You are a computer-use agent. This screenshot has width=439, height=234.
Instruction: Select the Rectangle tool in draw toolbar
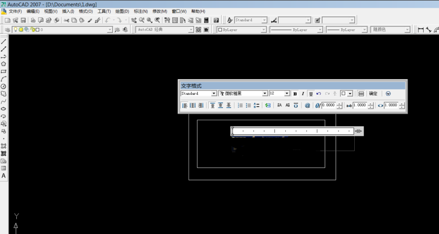pyautogui.click(x=4, y=71)
